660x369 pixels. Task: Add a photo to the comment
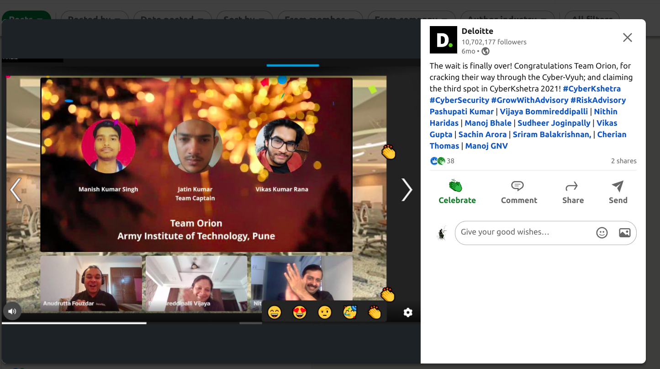point(624,233)
